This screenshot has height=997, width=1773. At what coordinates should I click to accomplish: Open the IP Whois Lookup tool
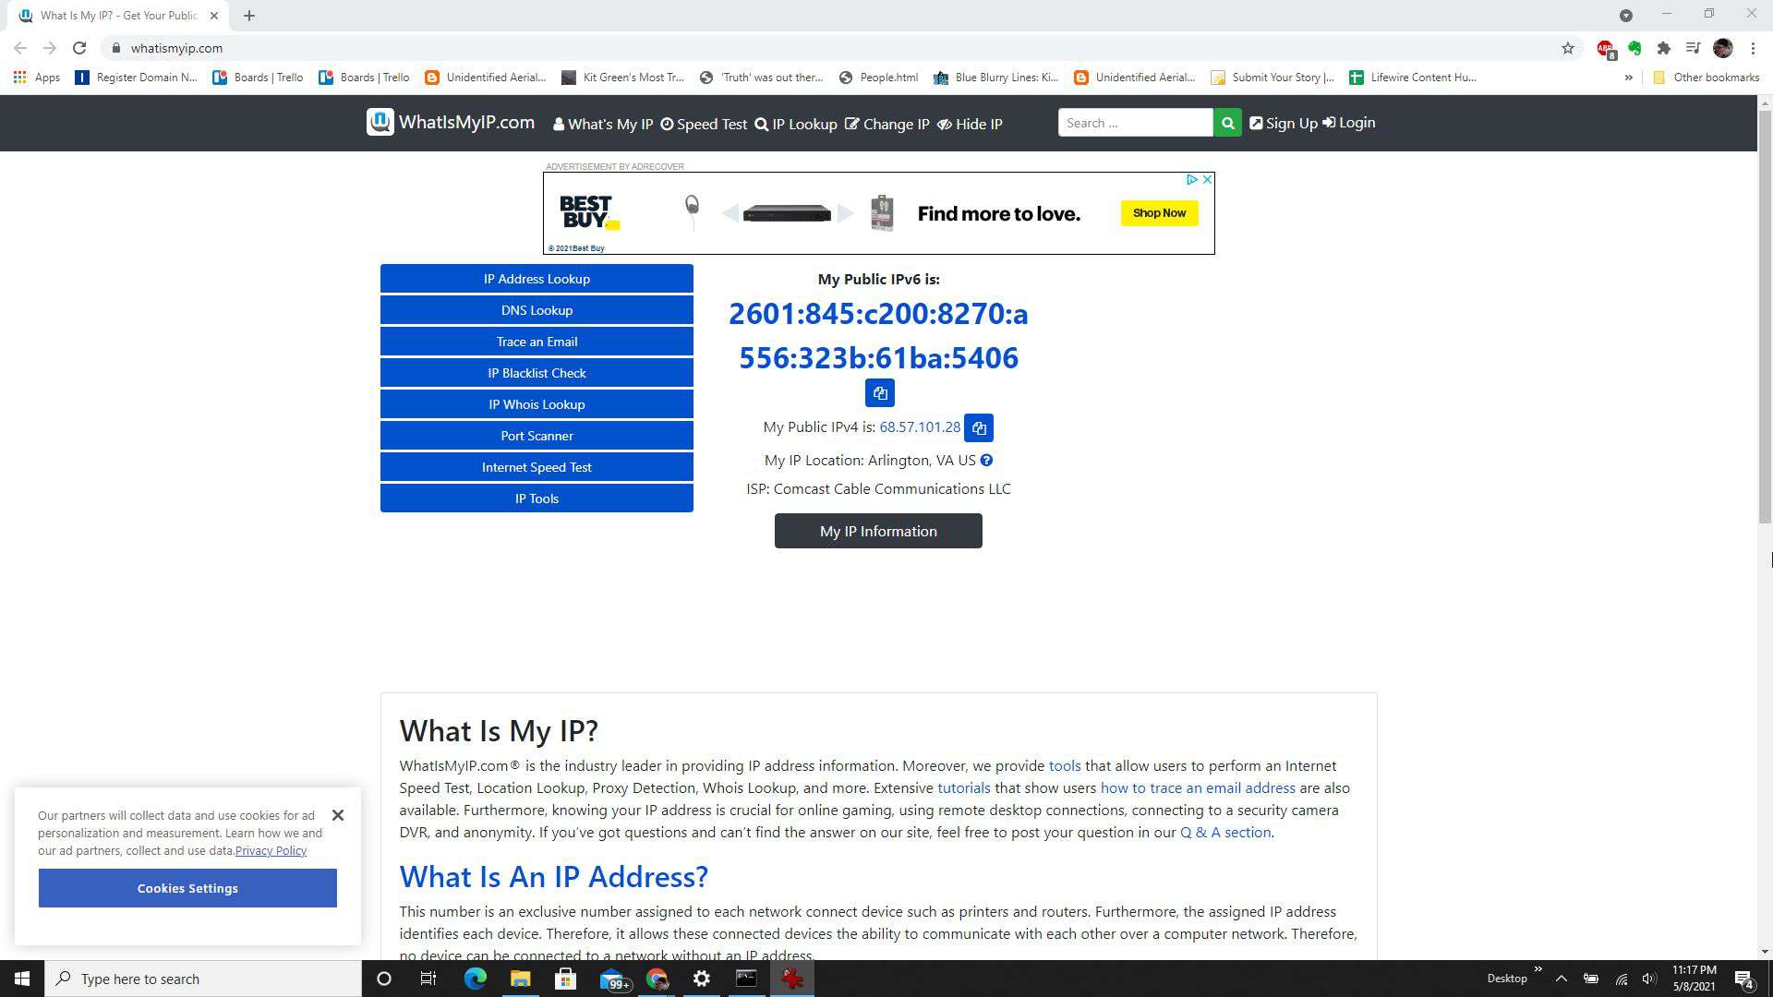(x=537, y=404)
